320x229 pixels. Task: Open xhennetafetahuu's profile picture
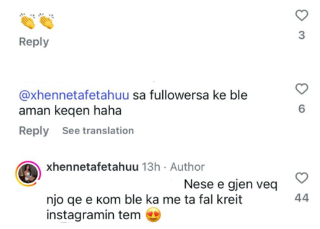tap(29, 174)
